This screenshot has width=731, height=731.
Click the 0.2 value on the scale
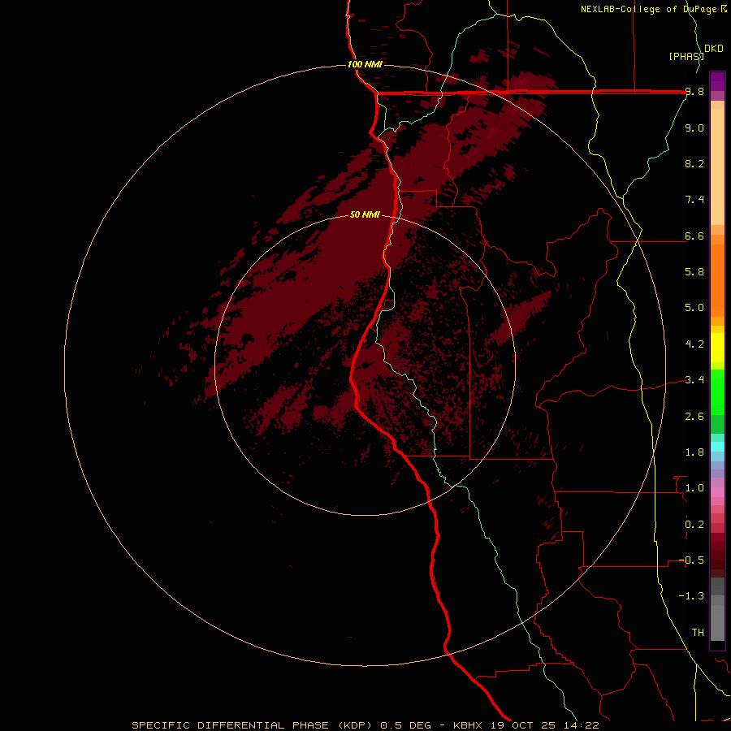(x=694, y=525)
